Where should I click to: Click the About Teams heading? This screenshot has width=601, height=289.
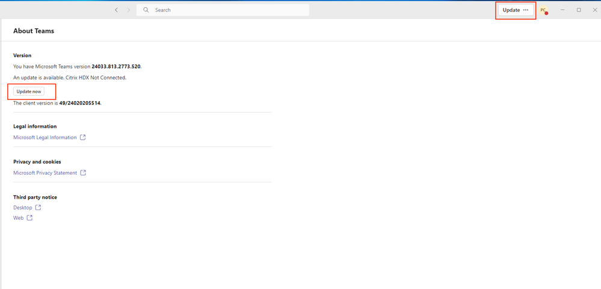(34, 31)
